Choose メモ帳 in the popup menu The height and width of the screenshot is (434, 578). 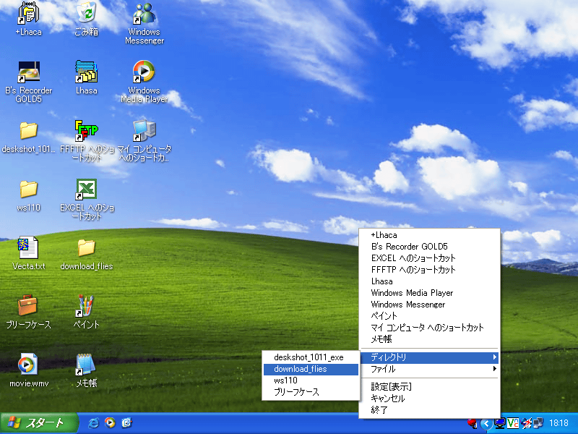click(x=429, y=339)
